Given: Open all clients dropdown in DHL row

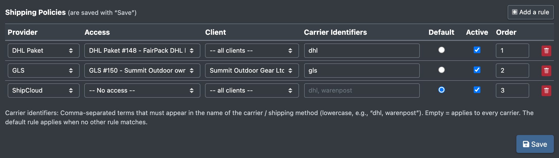Looking at the screenshot, I should pyautogui.click(x=252, y=51).
